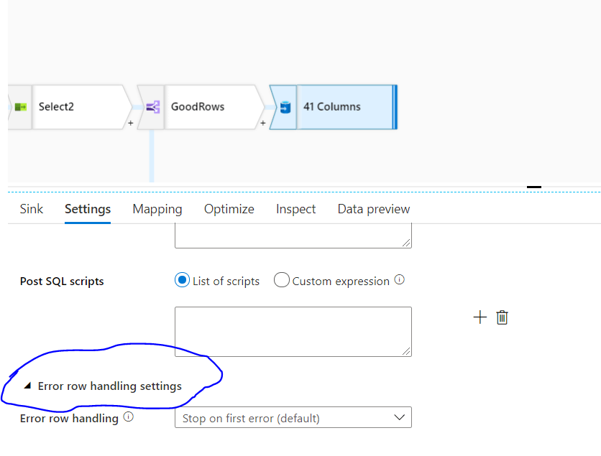The height and width of the screenshot is (456, 601).
Task: Collapse Error row handling settings section
Action: click(x=27, y=386)
